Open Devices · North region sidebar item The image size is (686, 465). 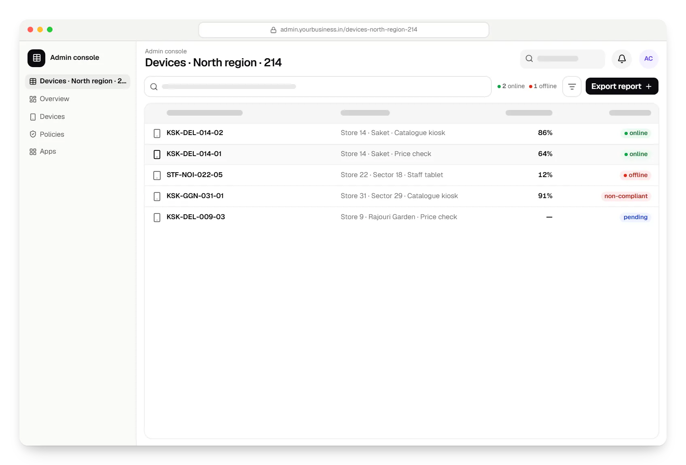(78, 81)
